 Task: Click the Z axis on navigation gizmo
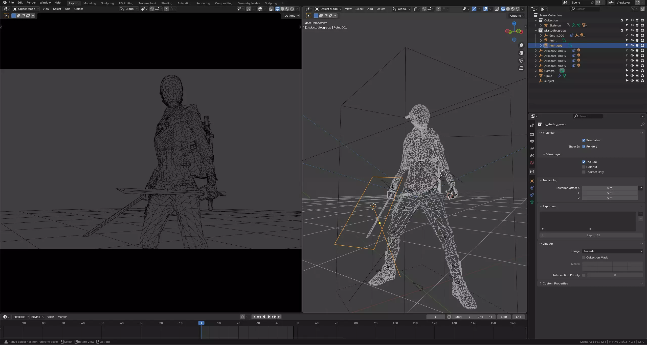(x=514, y=23)
